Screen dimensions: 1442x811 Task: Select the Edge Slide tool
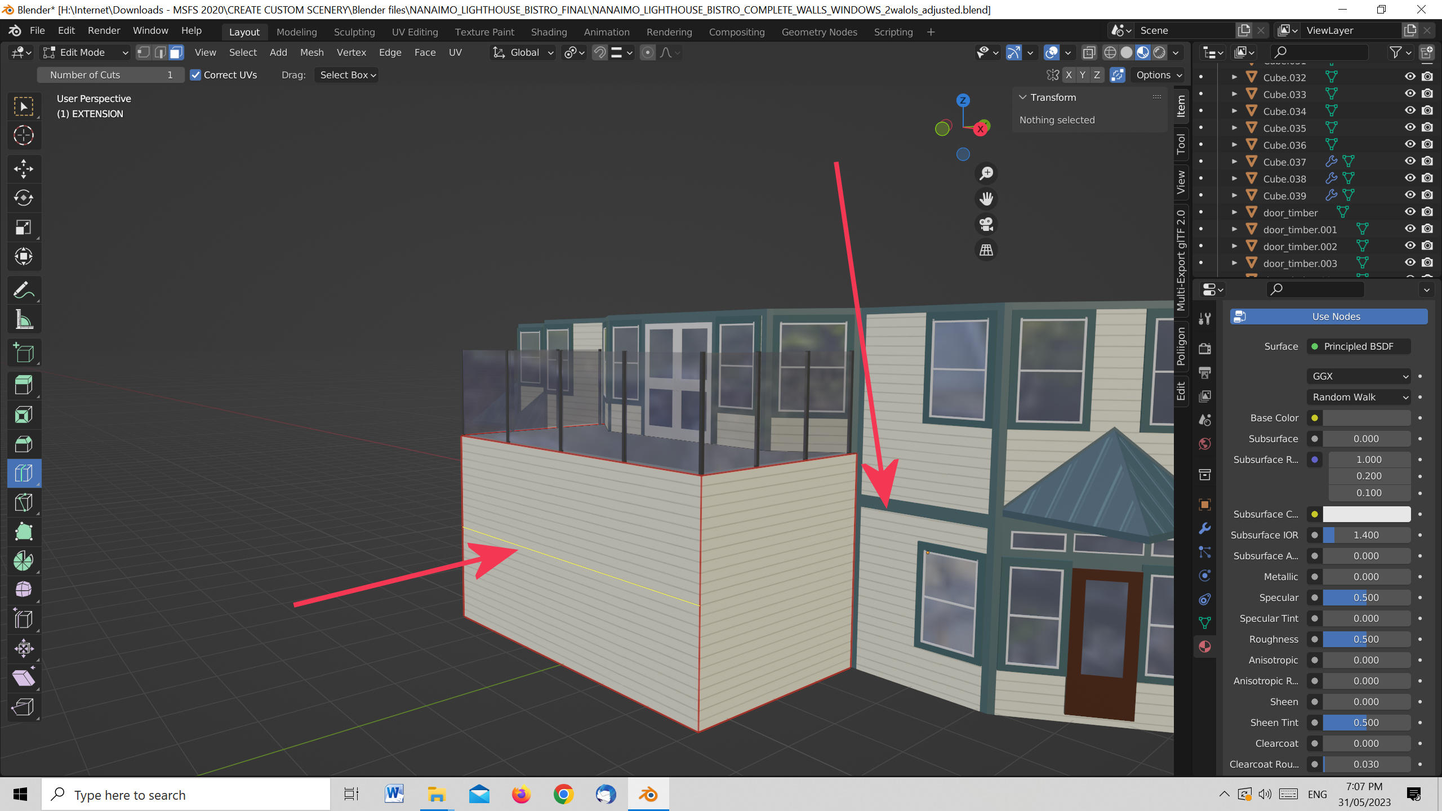(24, 619)
